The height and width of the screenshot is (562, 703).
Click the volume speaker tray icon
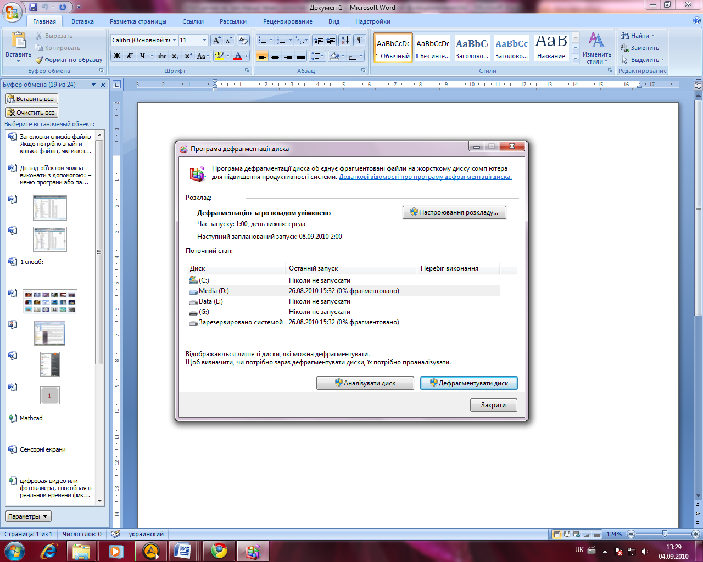pyautogui.click(x=645, y=552)
